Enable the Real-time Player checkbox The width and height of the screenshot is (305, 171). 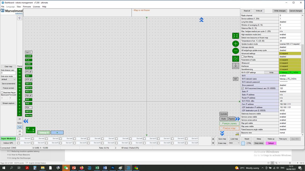coord(2,93)
